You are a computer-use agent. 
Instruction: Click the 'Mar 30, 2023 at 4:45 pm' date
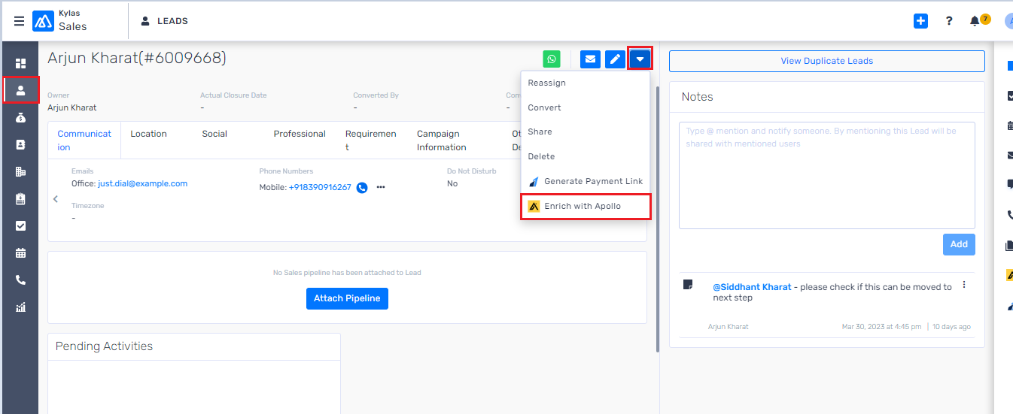(881, 327)
